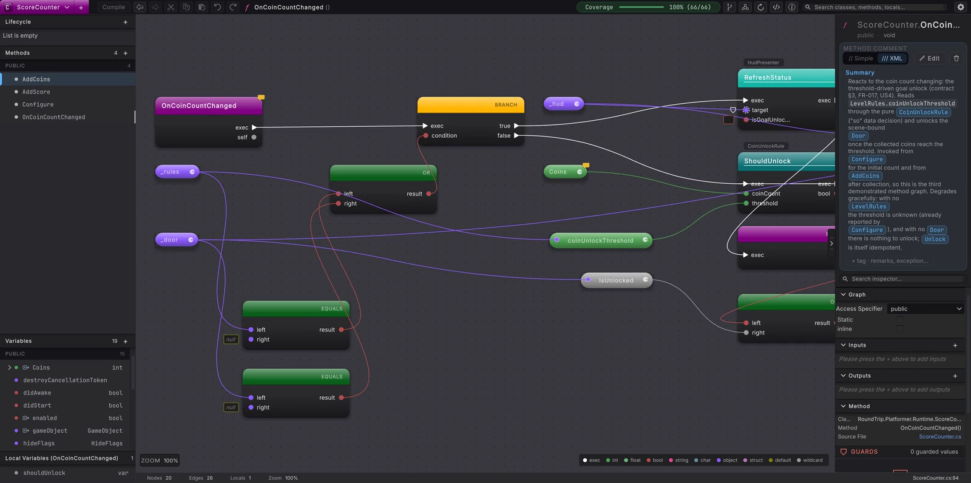The height and width of the screenshot is (483, 971).
Task: Add a new method with plus icon
Action: pyautogui.click(x=126, y=53)
